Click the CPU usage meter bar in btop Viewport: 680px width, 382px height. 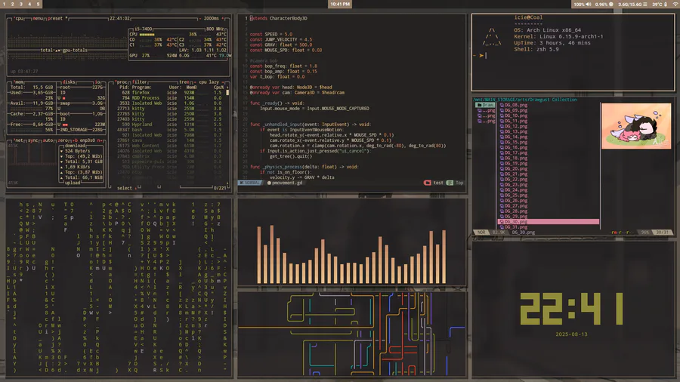tap(147, 34)
